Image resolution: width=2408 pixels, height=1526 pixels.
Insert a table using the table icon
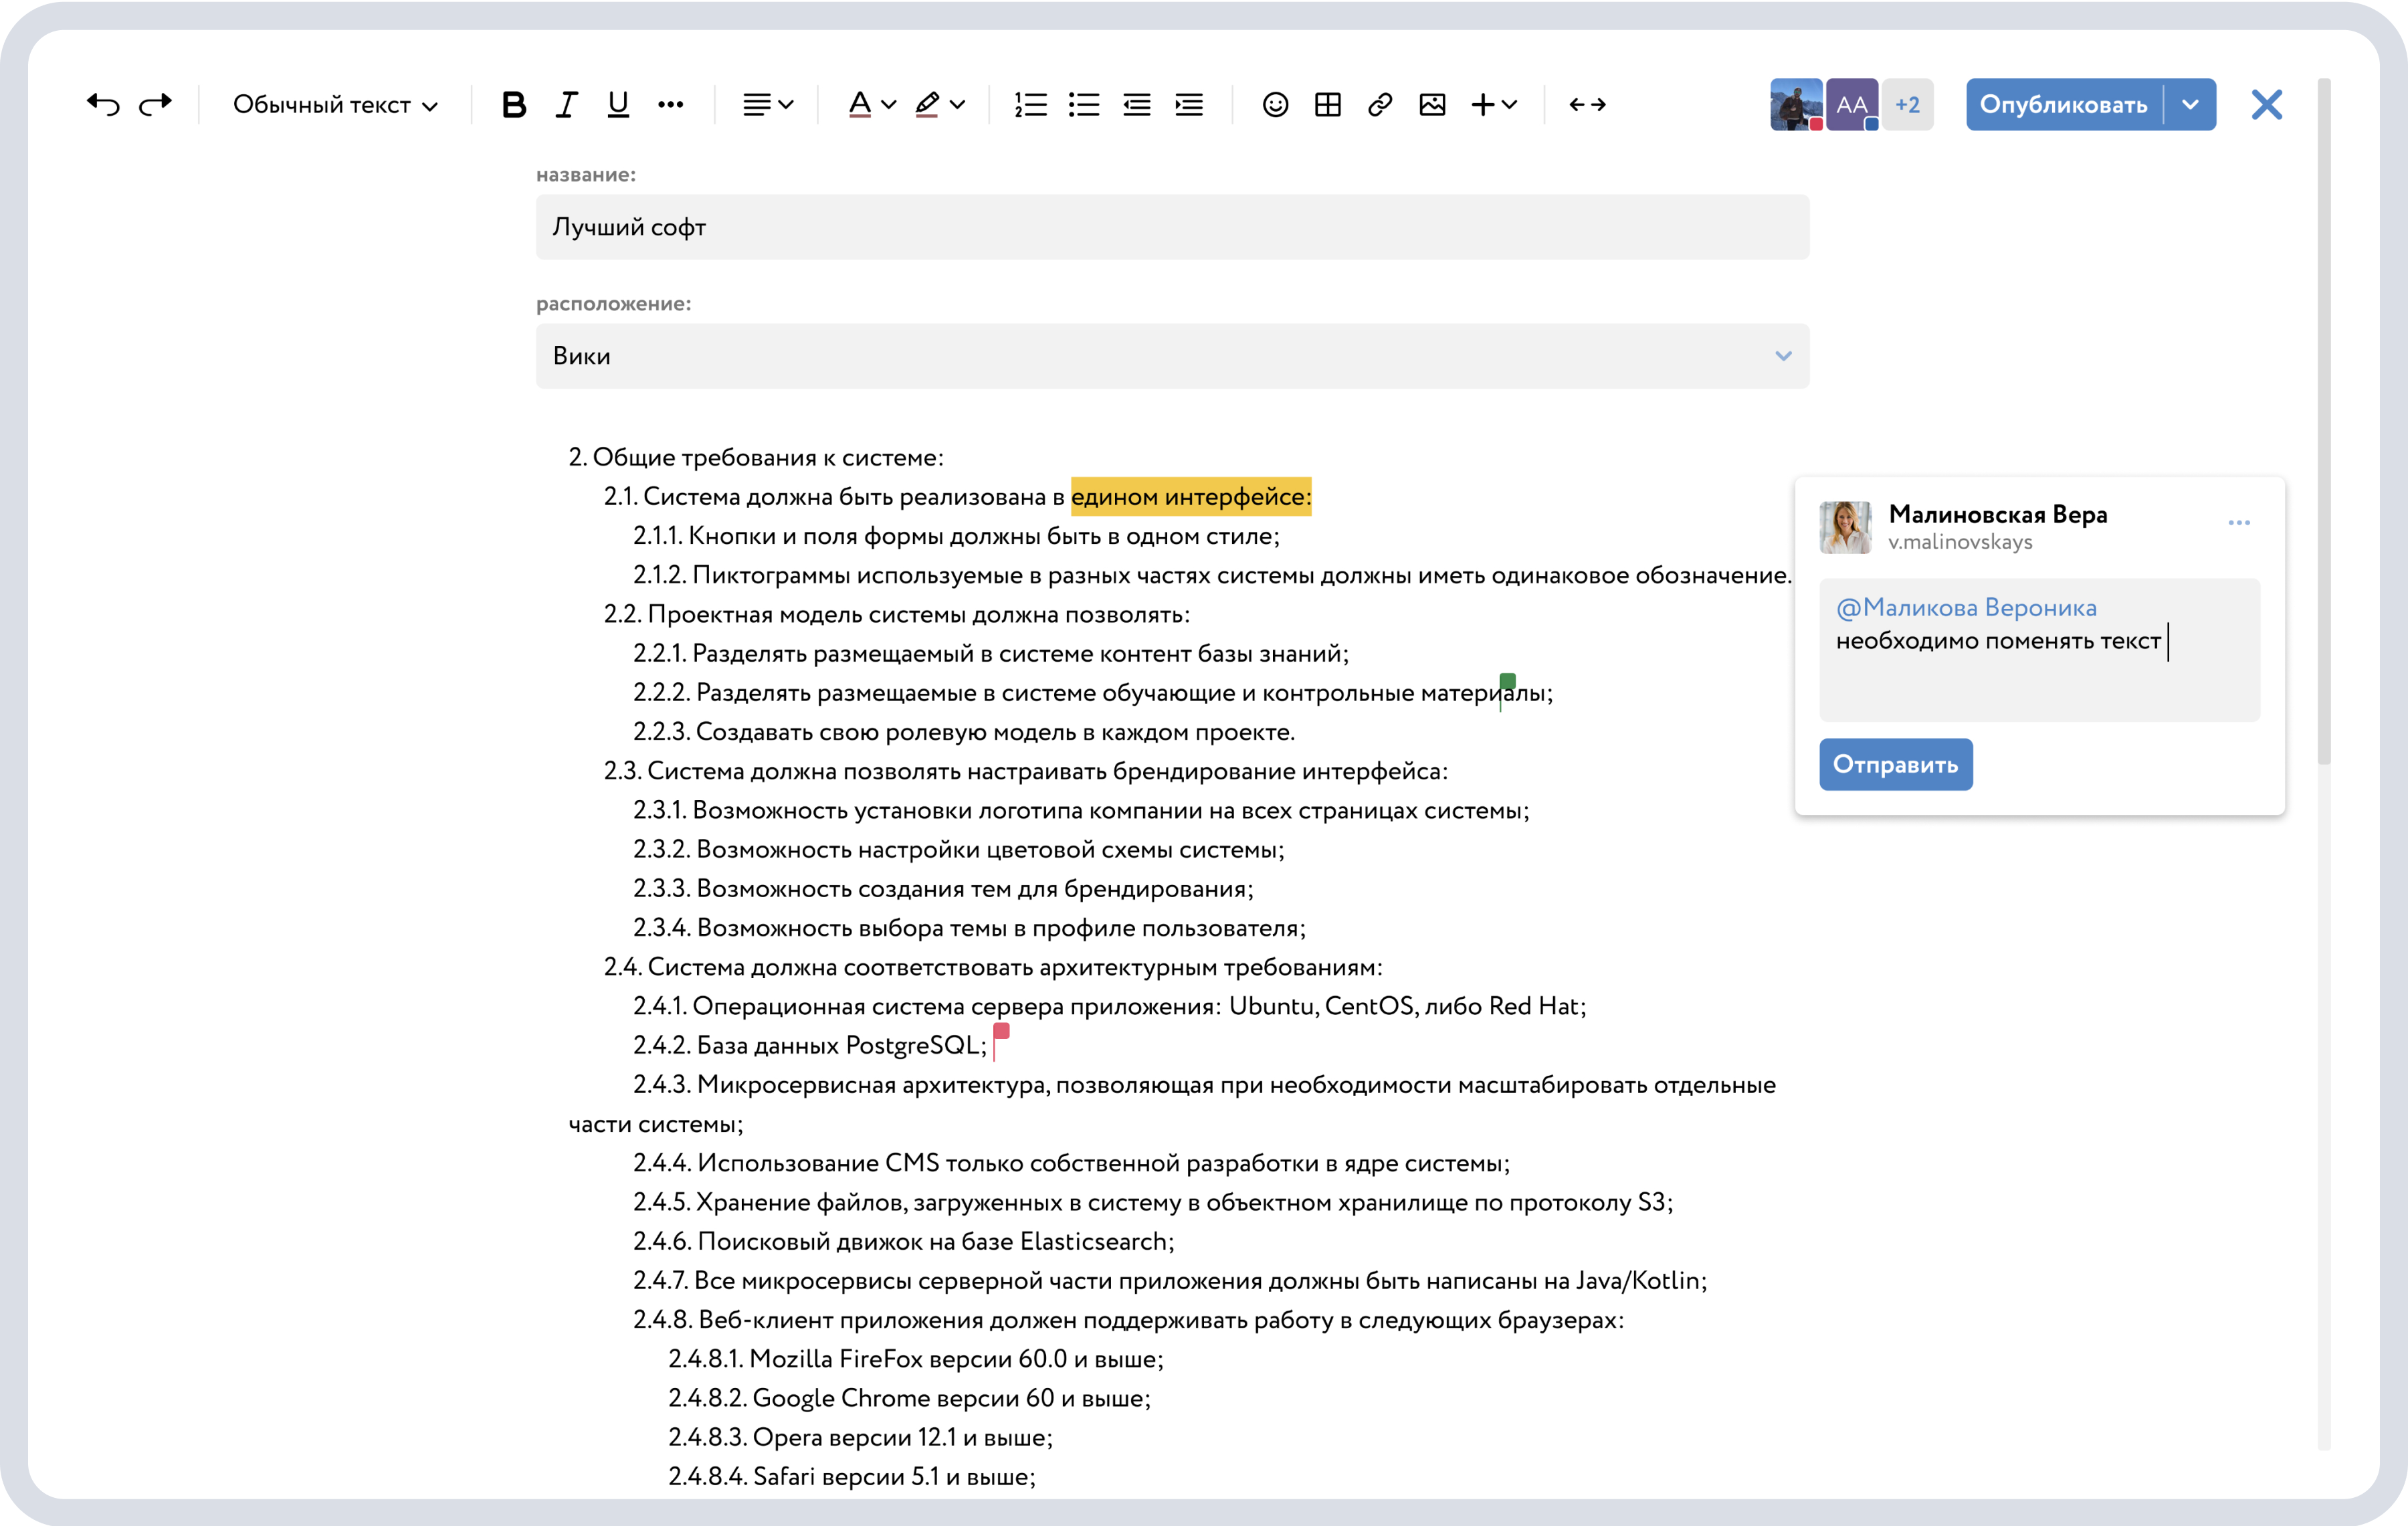coord(1327,104)
